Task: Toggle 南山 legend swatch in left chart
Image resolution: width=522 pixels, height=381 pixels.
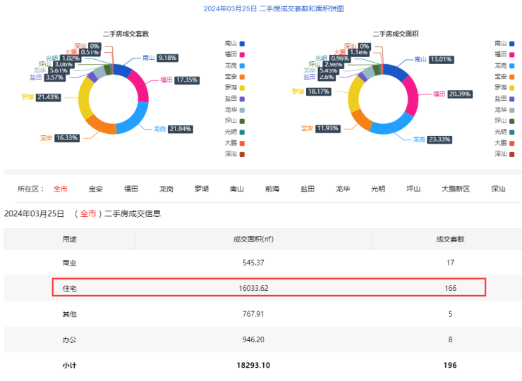Action: 243,43
